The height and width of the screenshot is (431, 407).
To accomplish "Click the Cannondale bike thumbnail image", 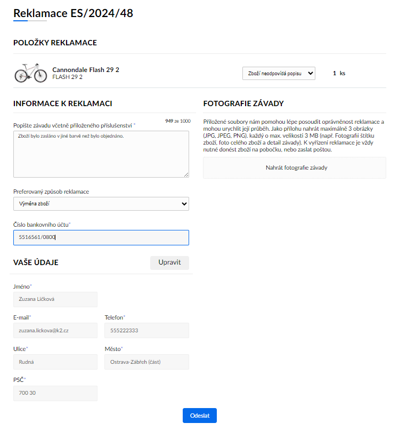I will pyautogui.click(x=30, y=73).
